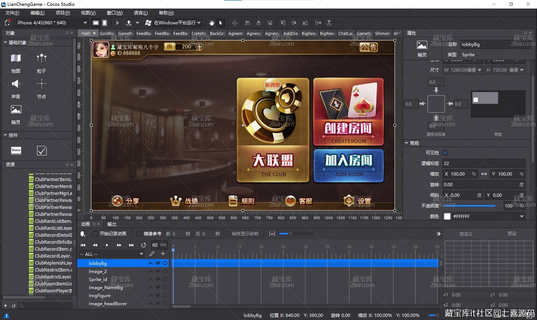Image resolution: width=537 pixels, height=320 pixels.
Task: Hide the Image_2 layer with eye icon
Action: click(158, 271)
